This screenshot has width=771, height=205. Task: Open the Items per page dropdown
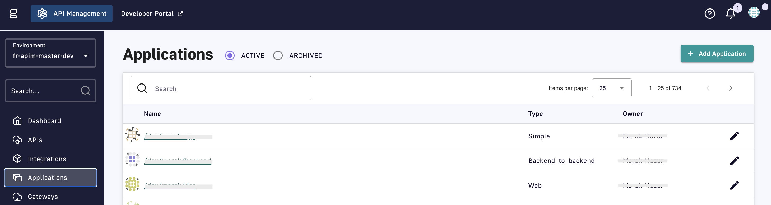[611, 88]
